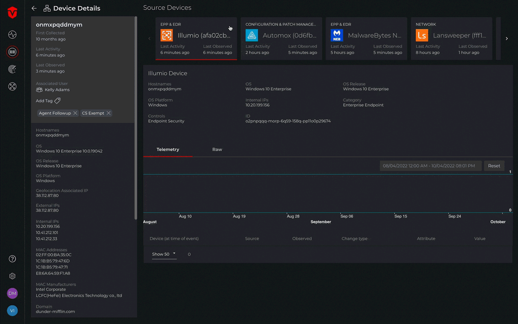Switch to the Telemetry tab
The width and height of the screenshot is (518, 324).
pos(168,150)
